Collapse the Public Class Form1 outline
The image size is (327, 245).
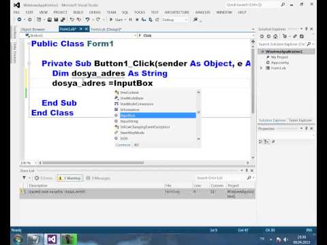coord(29,44)
